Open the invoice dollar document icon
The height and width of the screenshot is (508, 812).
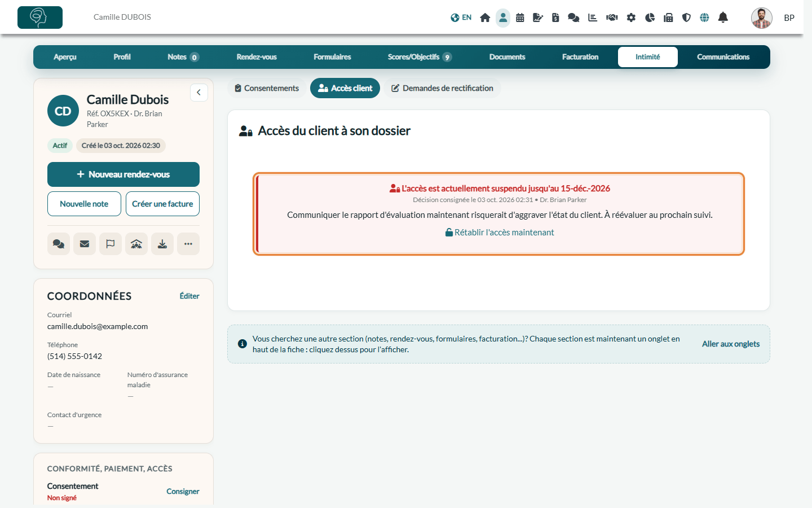(x=555, y=17)
